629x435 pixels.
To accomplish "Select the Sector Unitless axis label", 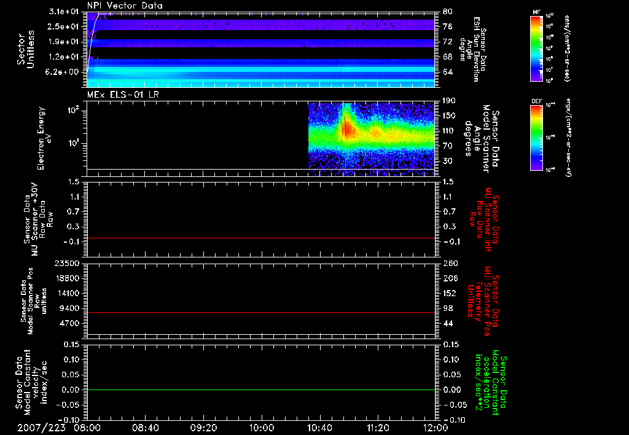I will pos(25,48).
